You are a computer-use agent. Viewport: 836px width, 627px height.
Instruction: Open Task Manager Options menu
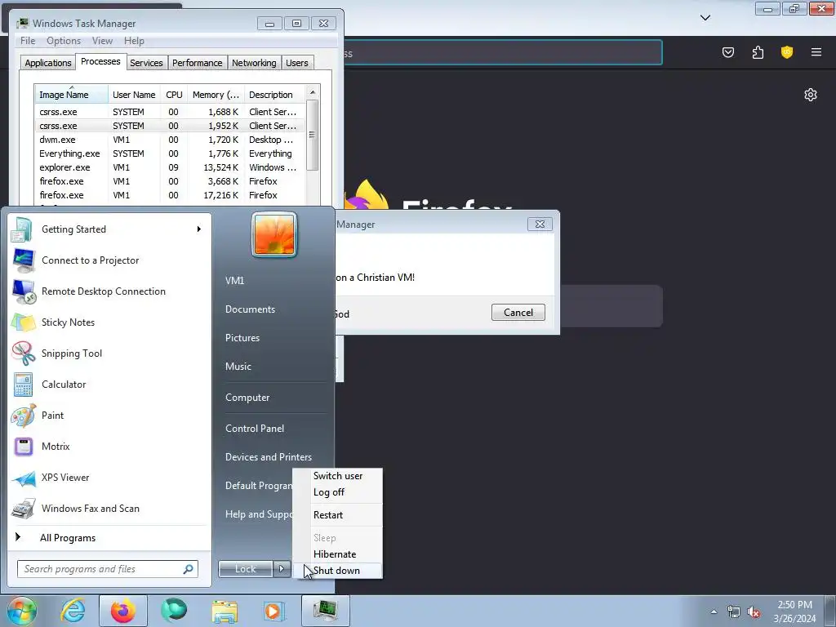click(64, 41)
